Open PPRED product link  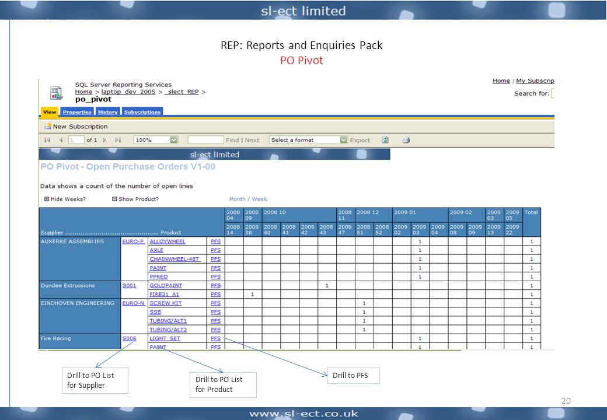(x=158, y=276)
